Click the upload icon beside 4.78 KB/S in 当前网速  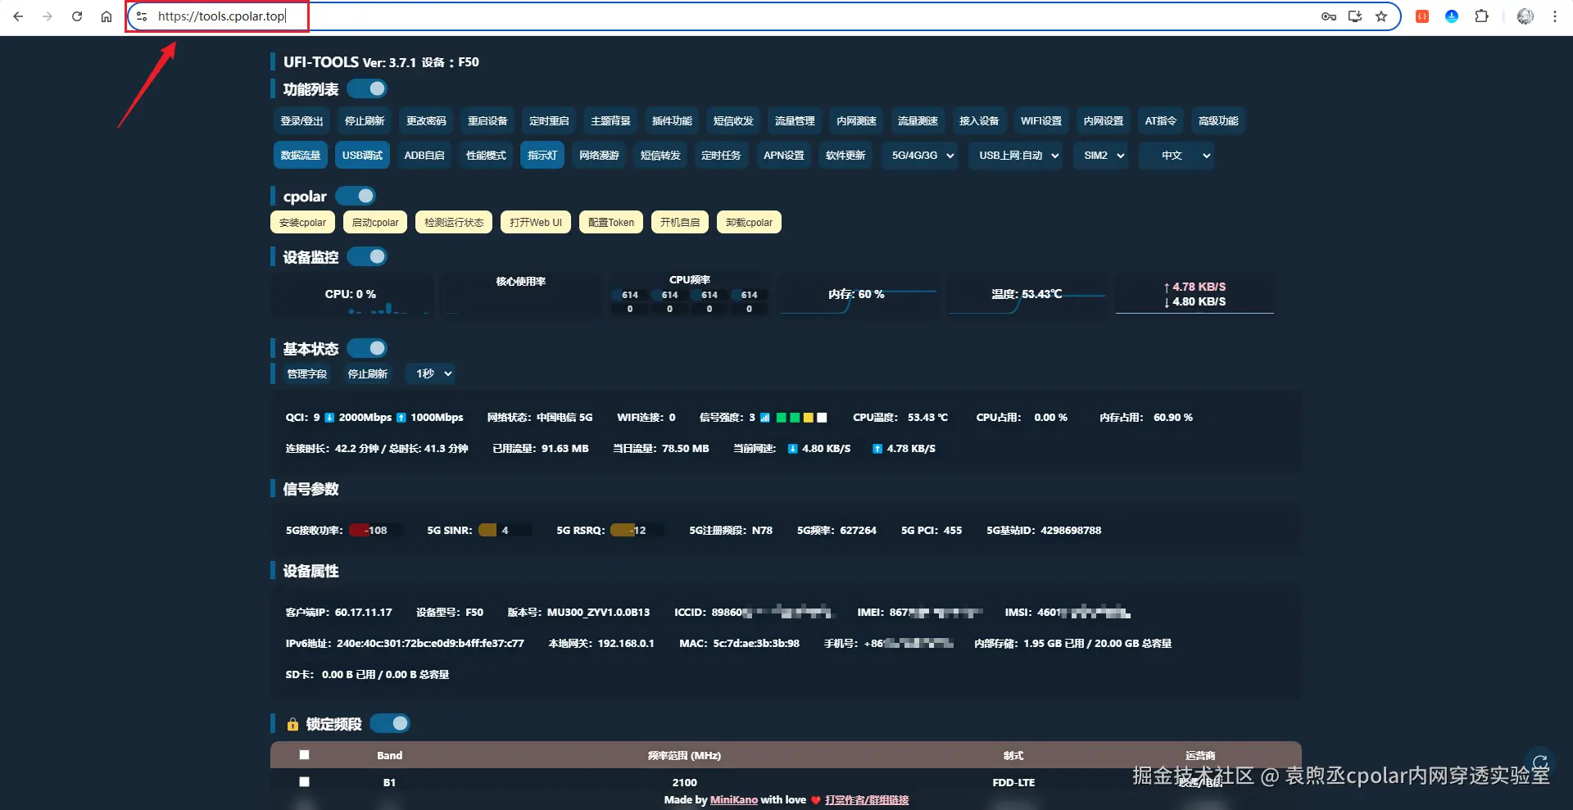pos(877,449)
